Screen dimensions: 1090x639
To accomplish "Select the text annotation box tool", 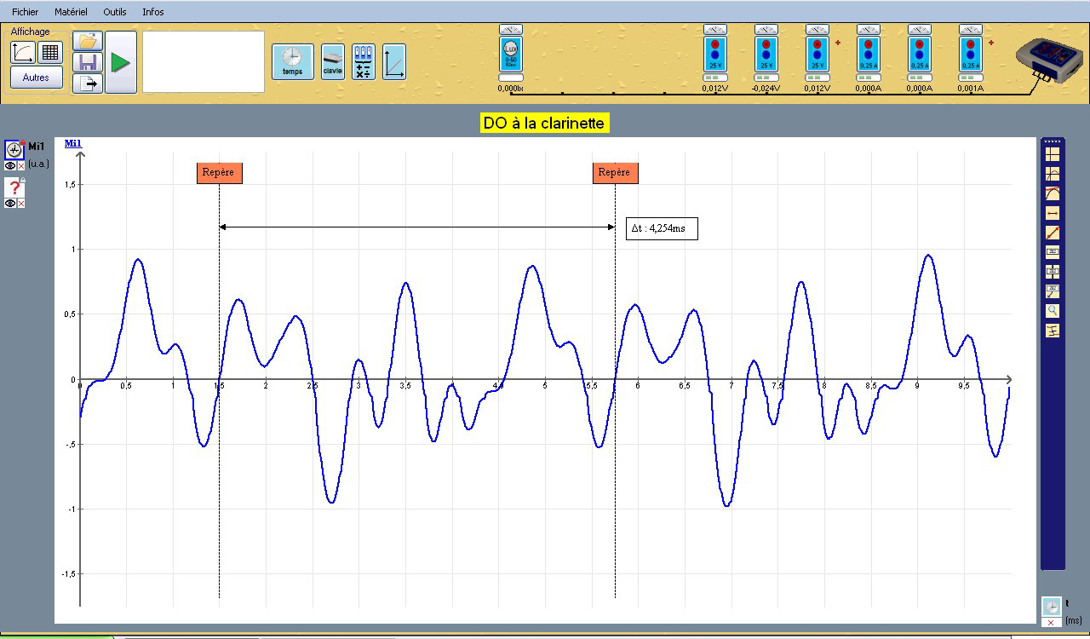I will tap(1053, 252).
